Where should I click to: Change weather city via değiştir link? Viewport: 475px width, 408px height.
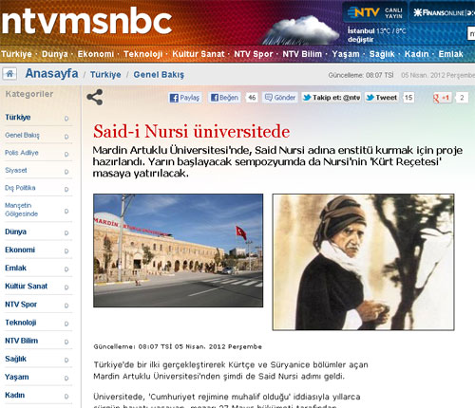click(360, 40)
